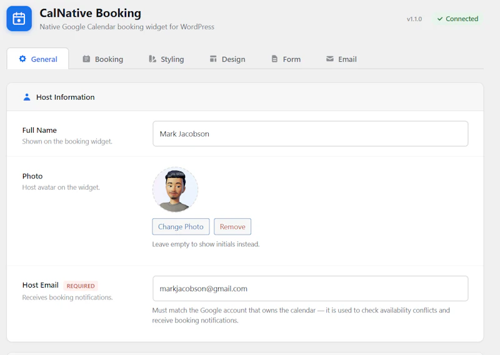Click 'Native Google Calendar booking widget' subtitle

coord(127,27)
